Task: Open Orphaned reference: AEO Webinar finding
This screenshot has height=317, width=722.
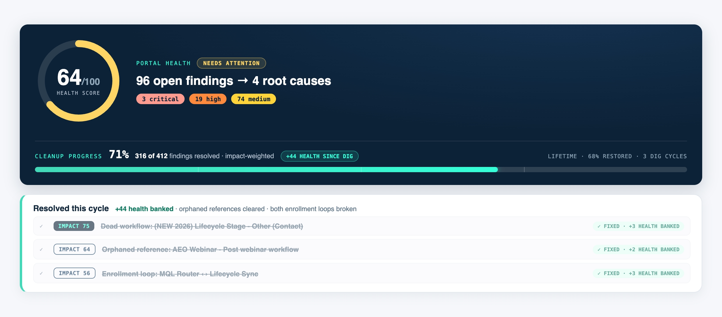Action: (x=200, y=250)
